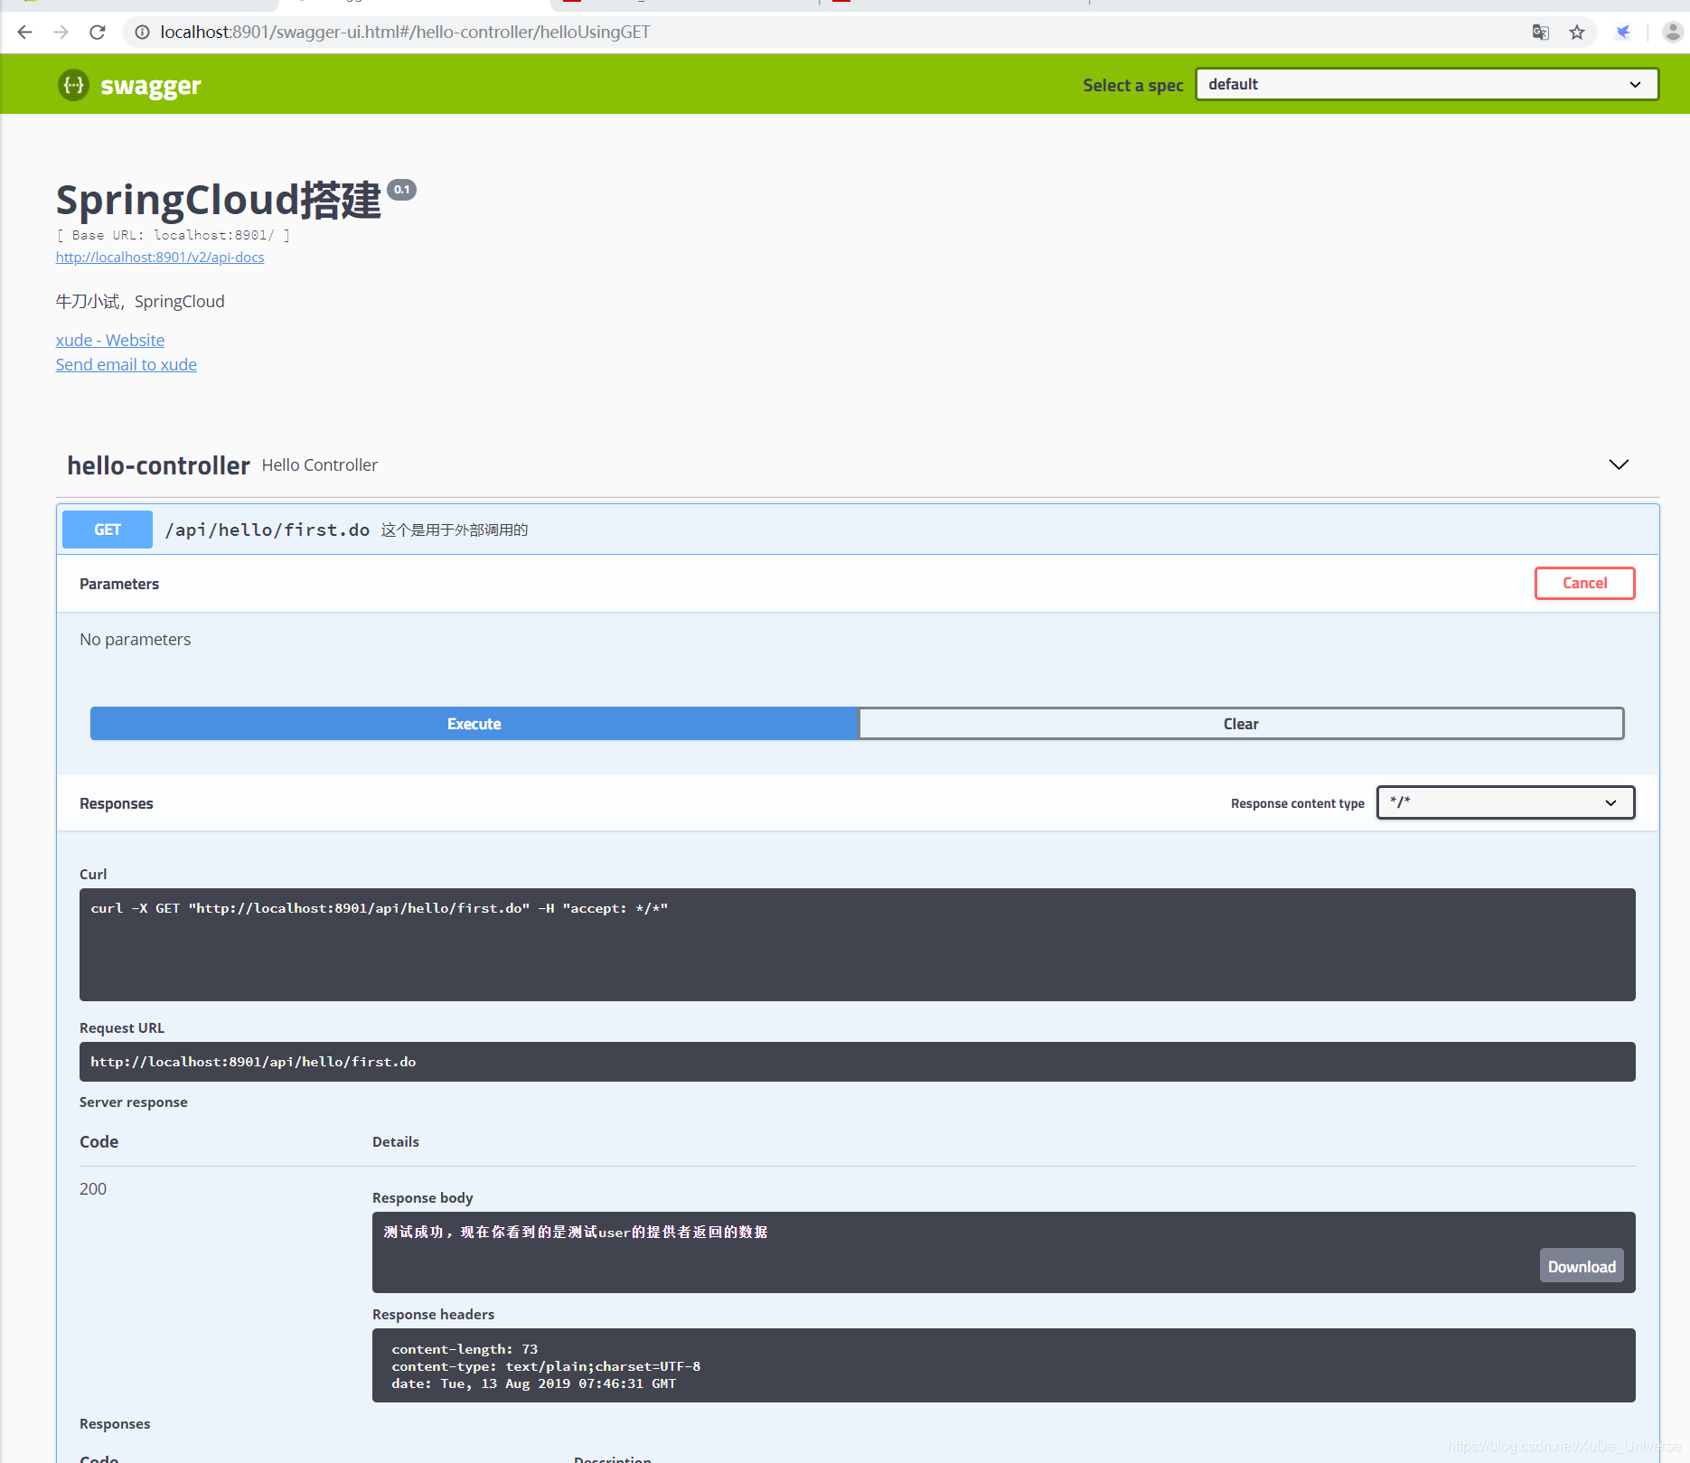Click the 这个是用于外部调用的 summary text
Viewport: 1690px width, 1463px height.
point(455,530)
